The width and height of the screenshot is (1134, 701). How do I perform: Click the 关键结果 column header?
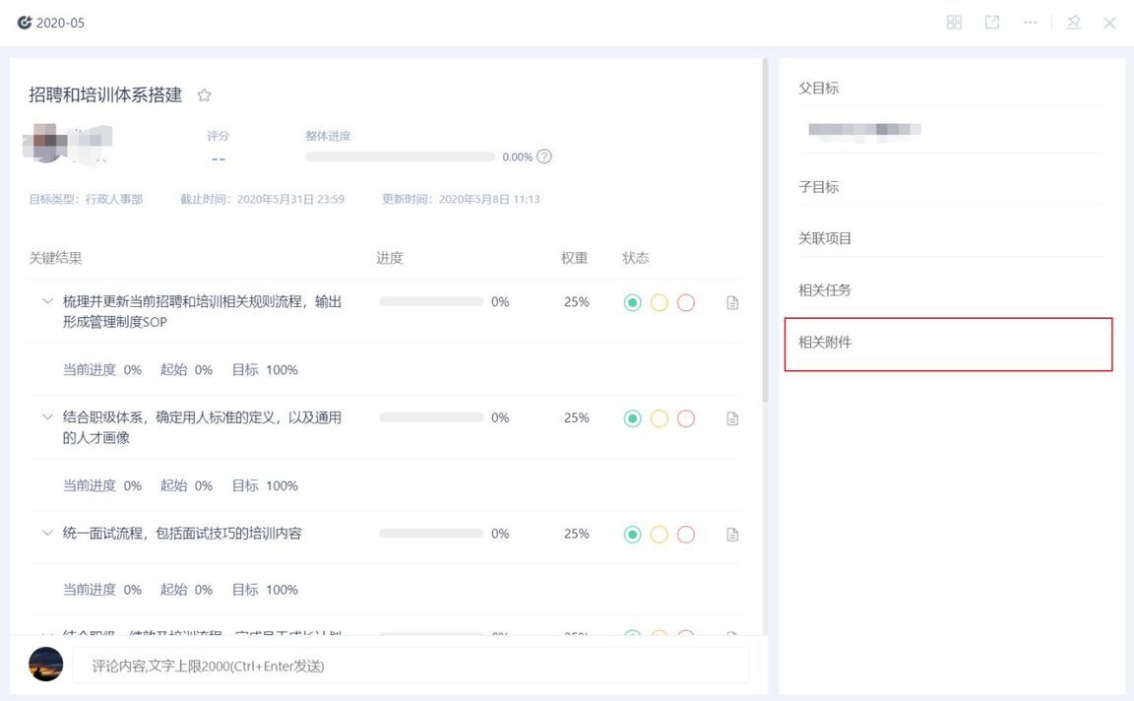click(56, 258)
